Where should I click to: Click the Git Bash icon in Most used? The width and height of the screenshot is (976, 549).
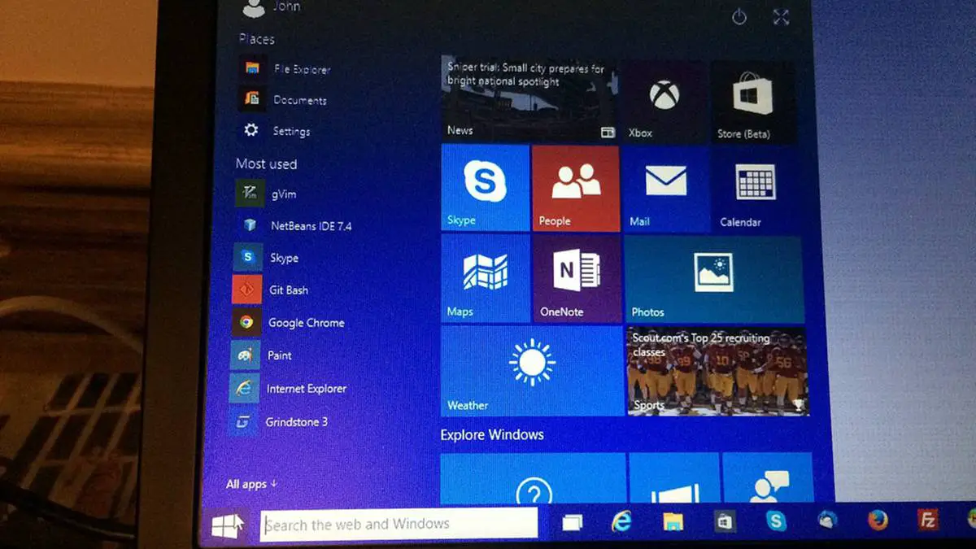tap(246, 290)
